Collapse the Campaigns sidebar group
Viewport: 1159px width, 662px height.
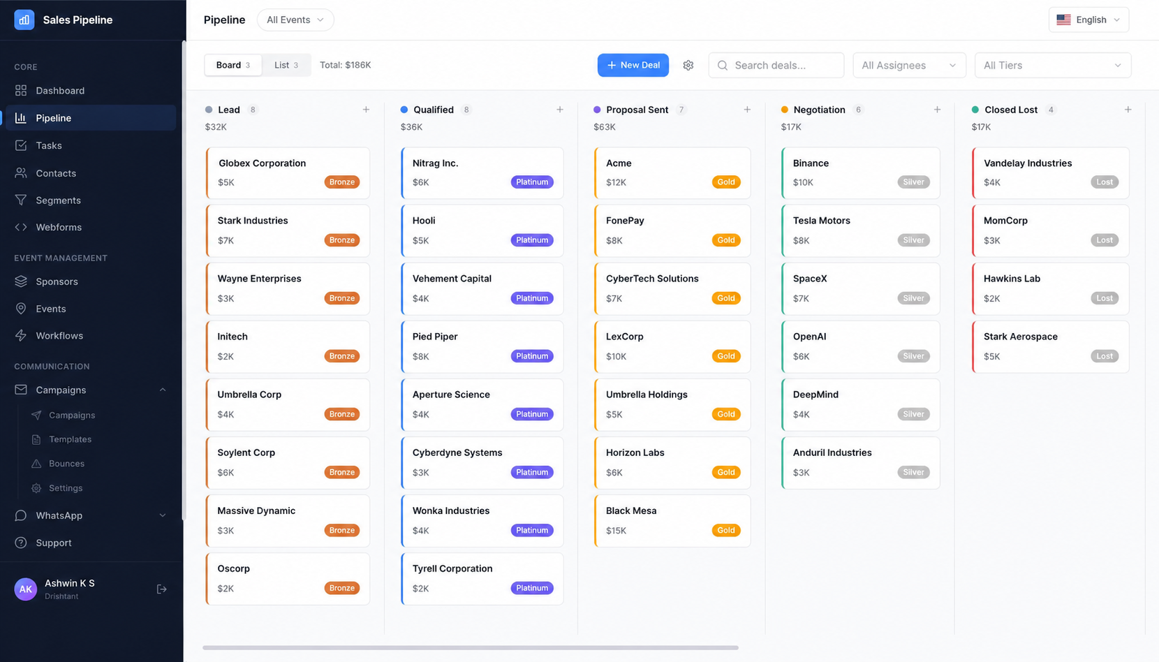(163, 390)
